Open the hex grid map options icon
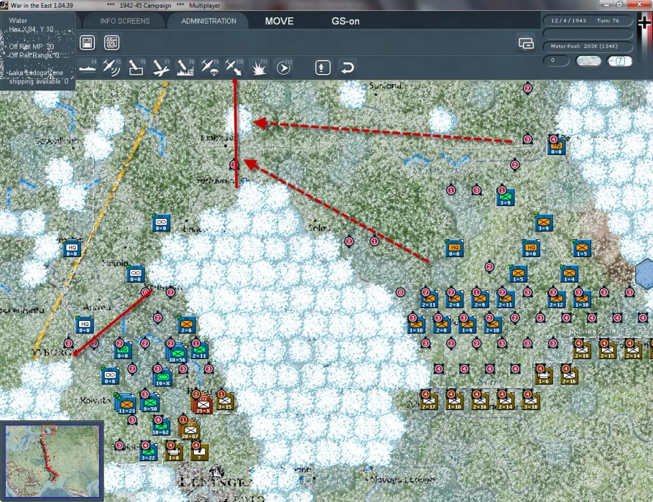This screenshot has width=653, height=502. point(112,43)
